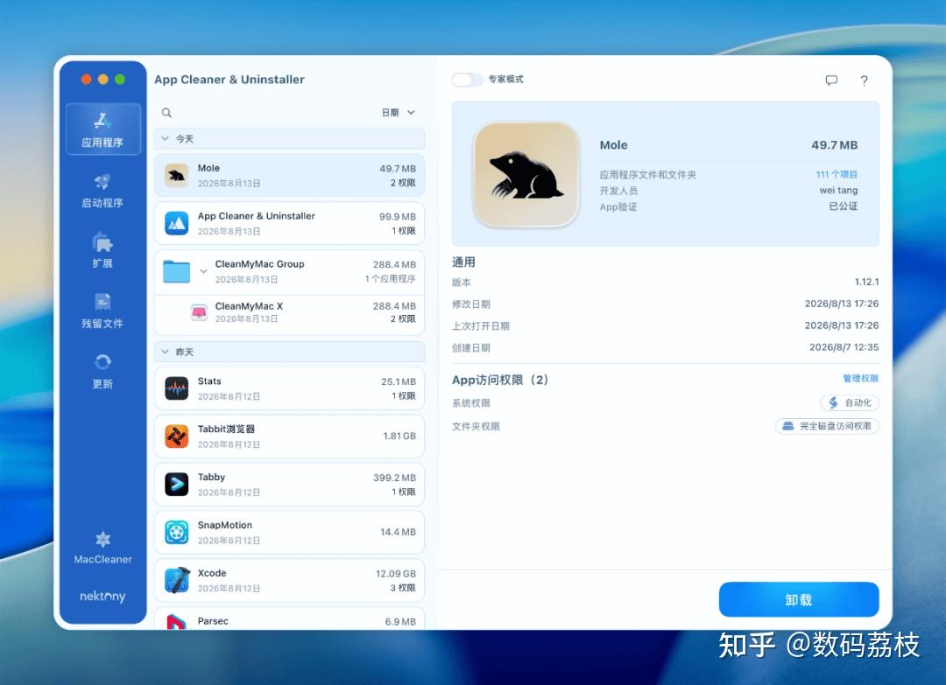Open the 残留文件 leftover files section
The height and width of the screenshot is (685, 946).
click(102, 311)
